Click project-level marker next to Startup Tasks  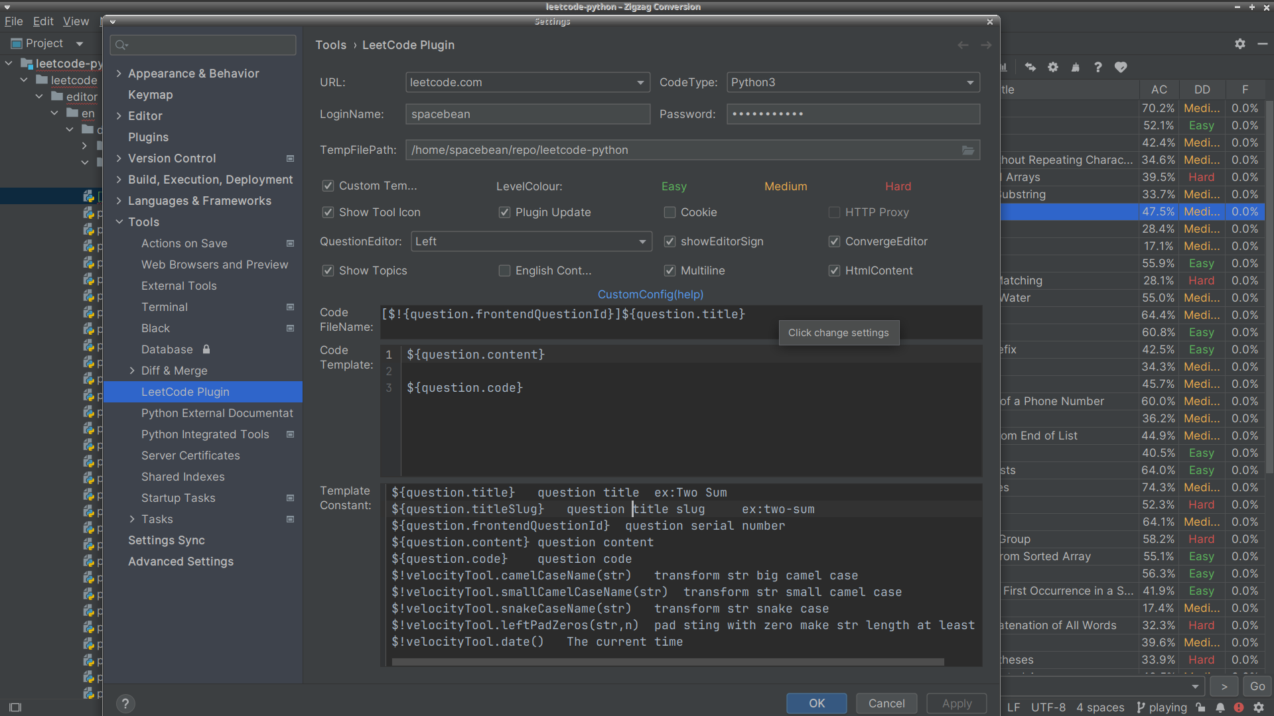(x=290, y=498)
